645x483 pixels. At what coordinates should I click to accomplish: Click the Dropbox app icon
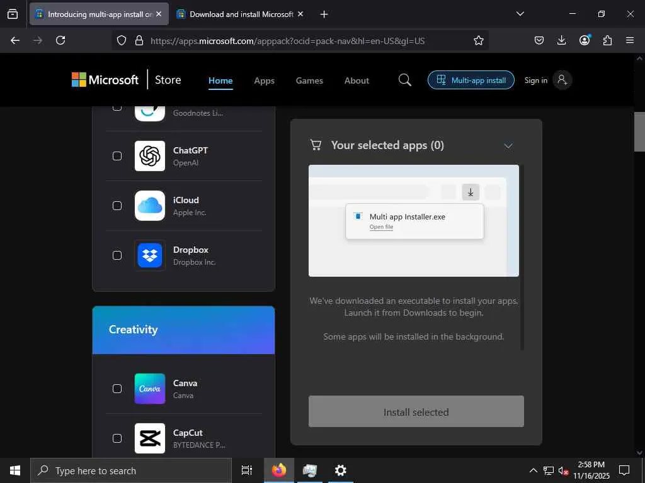tap(150, 255)
